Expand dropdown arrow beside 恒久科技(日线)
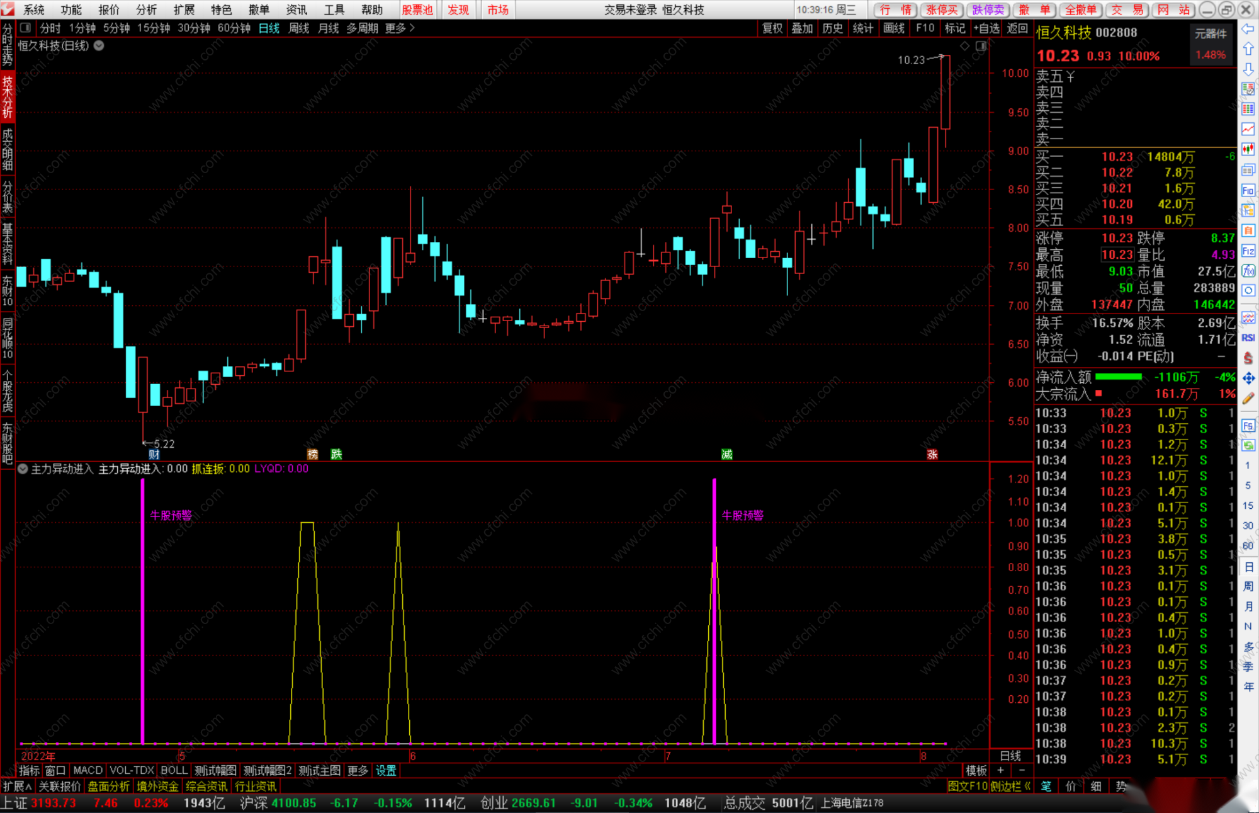This screenshot has height=813, width=1259. pos(99,45)
